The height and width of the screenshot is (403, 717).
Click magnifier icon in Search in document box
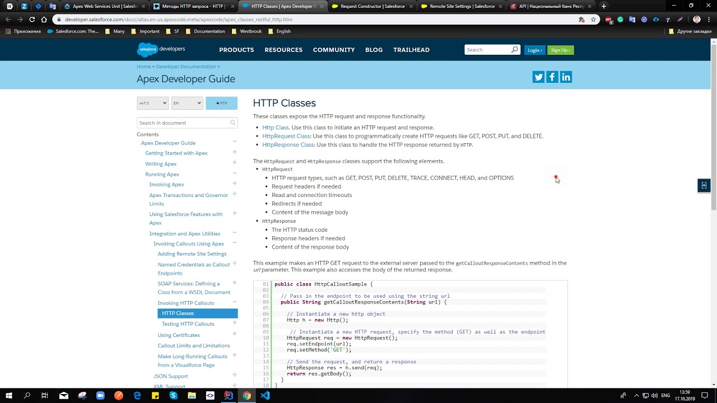click(232, 123)
